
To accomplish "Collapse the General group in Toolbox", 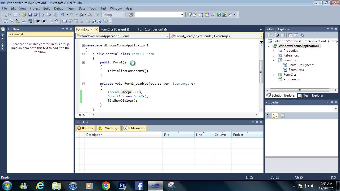I will click(10, 34).
